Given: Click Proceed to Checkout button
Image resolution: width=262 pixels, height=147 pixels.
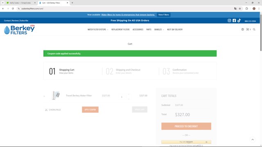Looking at the screenshot, I should (186, 126).
